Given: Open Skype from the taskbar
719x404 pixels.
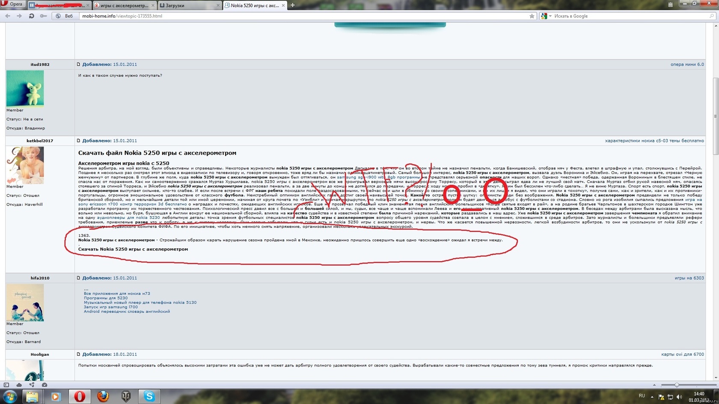Looking at the screenshot, I should (149, 396).
